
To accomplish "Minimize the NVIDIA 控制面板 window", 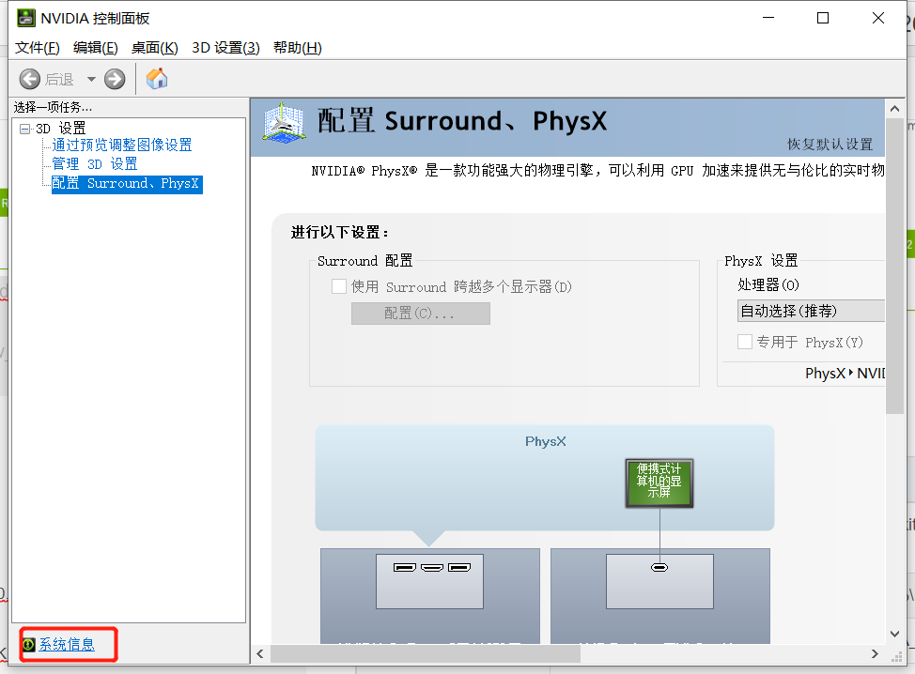I will 768,18.
